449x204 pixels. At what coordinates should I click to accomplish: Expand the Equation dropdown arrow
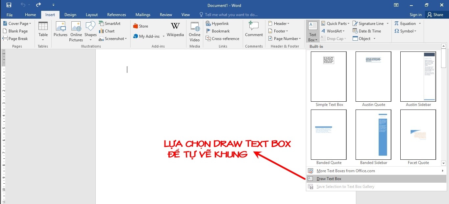[x=420, y=24]
